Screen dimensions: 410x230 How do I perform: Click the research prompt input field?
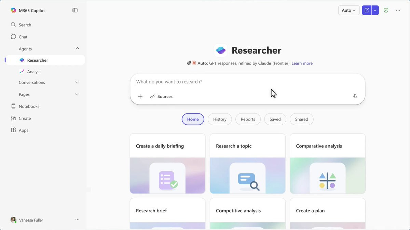[247, 82]
